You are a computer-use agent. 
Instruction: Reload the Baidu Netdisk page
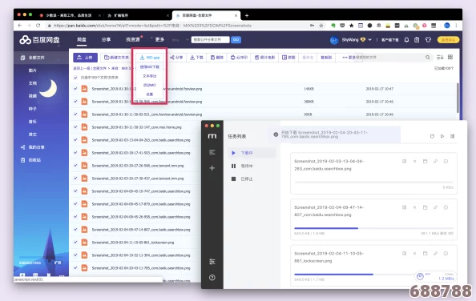point(38,26)
